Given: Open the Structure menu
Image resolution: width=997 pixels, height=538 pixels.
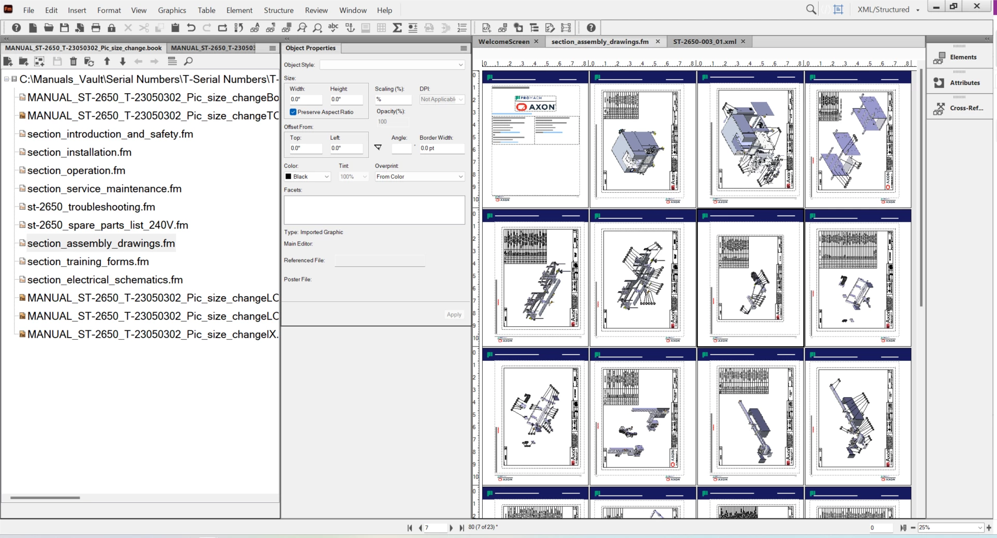Looking at the screenshot, I should pos(278,10).
